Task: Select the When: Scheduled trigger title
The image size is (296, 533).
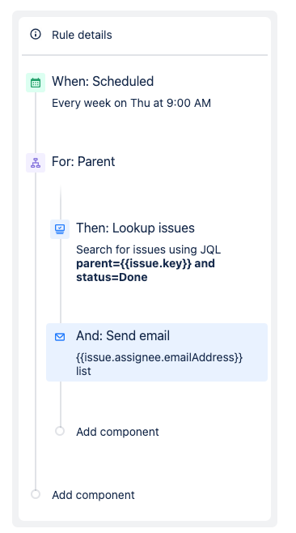Action: pyautogui.click(x=103, y=82)
